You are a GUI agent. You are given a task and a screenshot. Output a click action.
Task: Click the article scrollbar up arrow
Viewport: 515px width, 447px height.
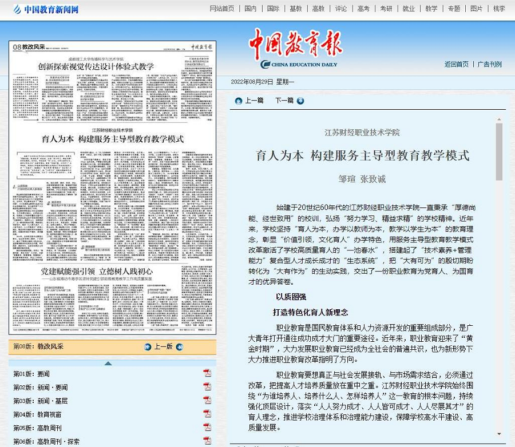tap(499, 120)
